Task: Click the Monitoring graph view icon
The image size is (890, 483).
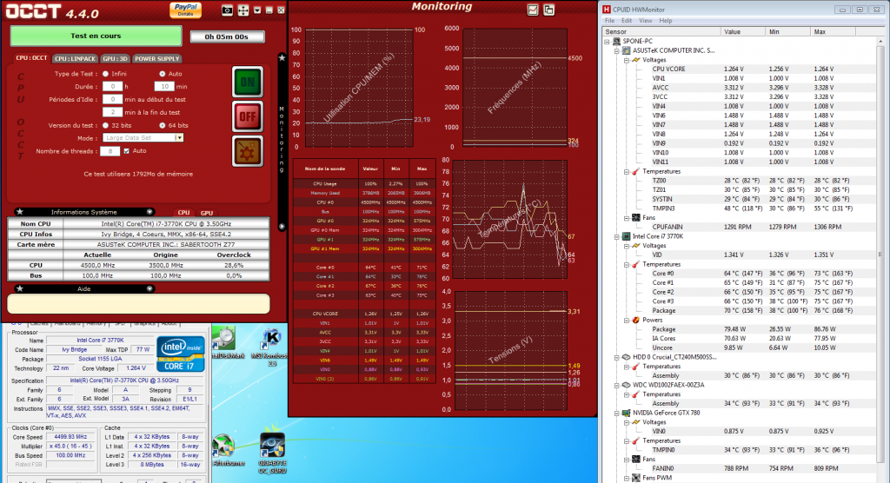Action: [x=533, y=10]
